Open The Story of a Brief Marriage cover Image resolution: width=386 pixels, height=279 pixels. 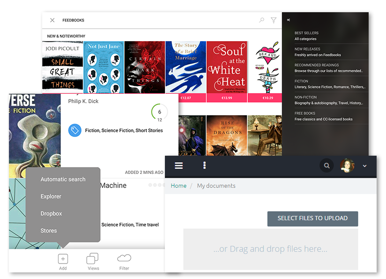pos(186,67)
